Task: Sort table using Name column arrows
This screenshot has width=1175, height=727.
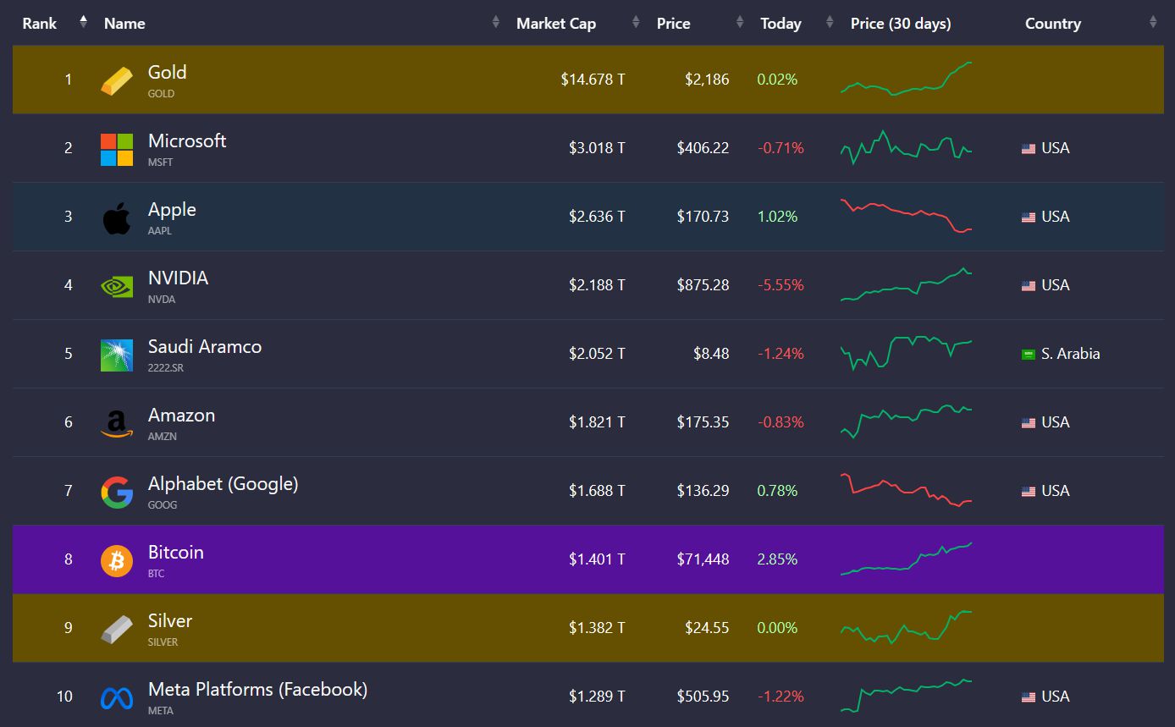Action: point(496,22)
